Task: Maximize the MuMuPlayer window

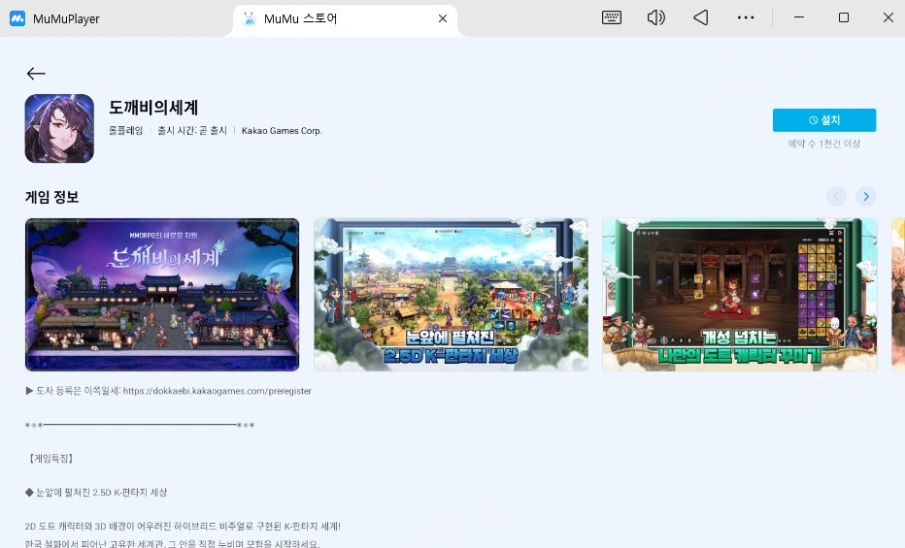Action: 843,17
